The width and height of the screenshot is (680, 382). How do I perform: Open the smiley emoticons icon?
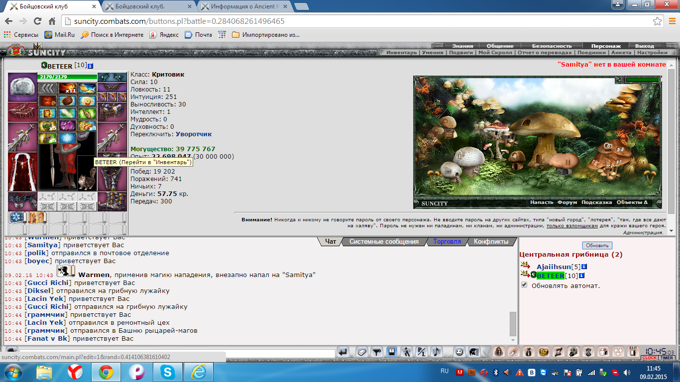click(x=459, y=352)
